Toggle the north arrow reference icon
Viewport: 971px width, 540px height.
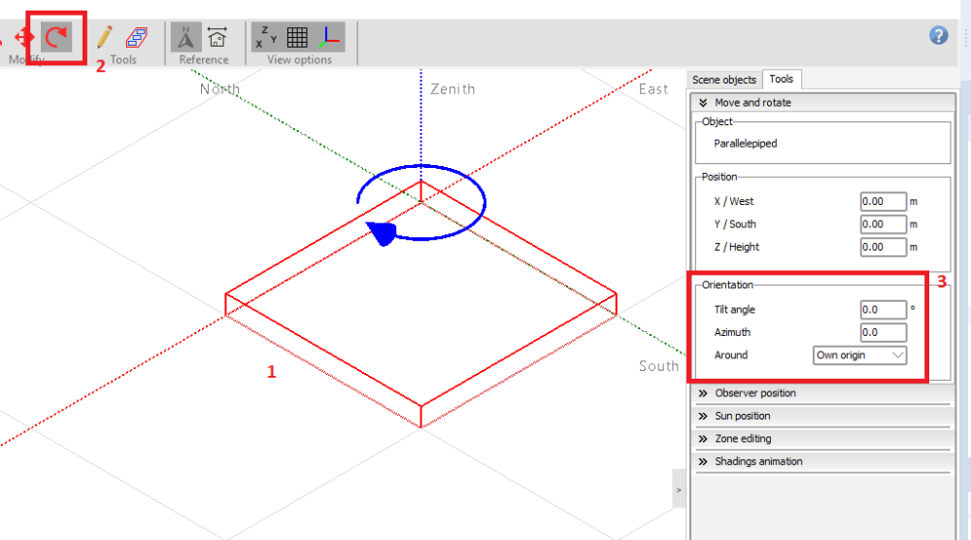pyautogui.click(x=186, y=38)
